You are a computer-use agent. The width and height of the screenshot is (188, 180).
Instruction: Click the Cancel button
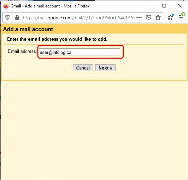[x=83, y=68]
